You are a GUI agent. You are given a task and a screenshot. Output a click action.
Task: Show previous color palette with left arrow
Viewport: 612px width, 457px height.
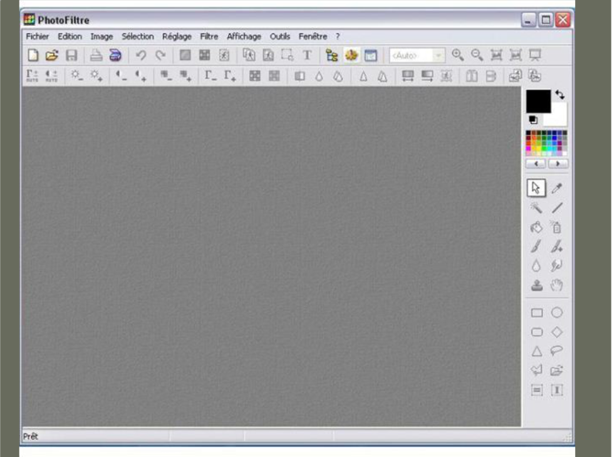(536, 164)
